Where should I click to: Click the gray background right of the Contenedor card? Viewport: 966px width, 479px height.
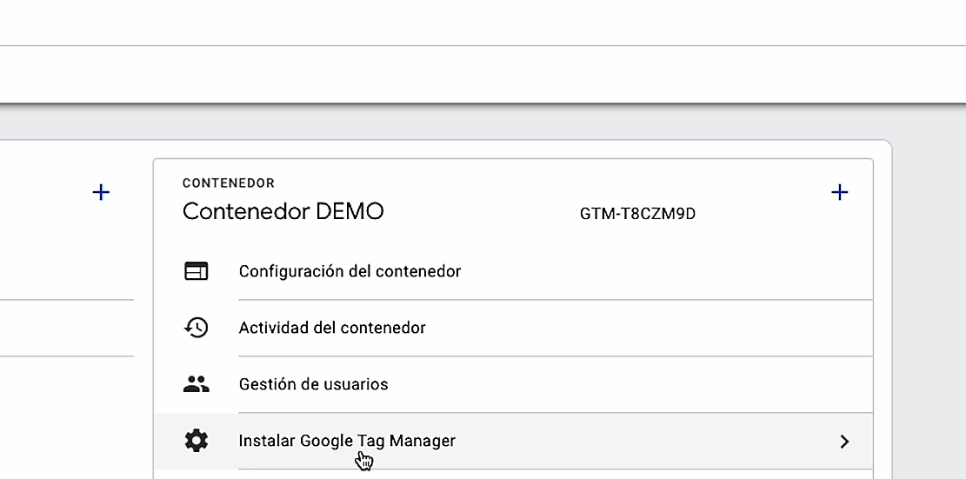[926, 304]
